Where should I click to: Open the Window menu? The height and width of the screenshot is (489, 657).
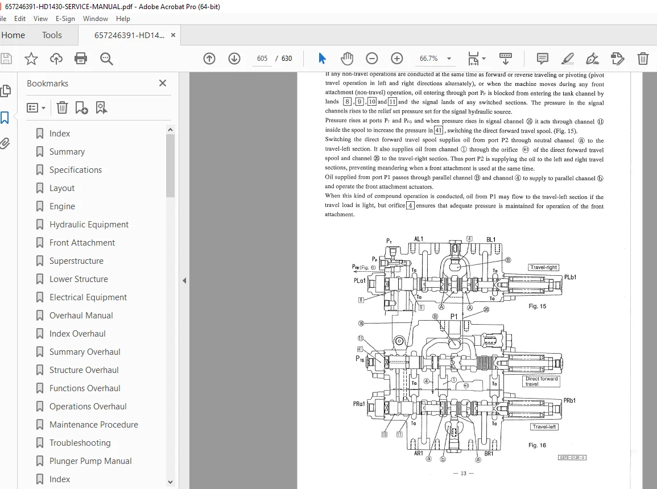pyautogui.click(x=95, y=18)
